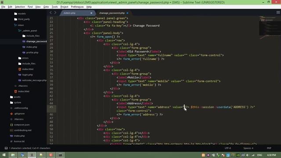The image size is (281, 158).
Task: Click userdata('ADDRESS') on line 45
Action: (233, 107)
